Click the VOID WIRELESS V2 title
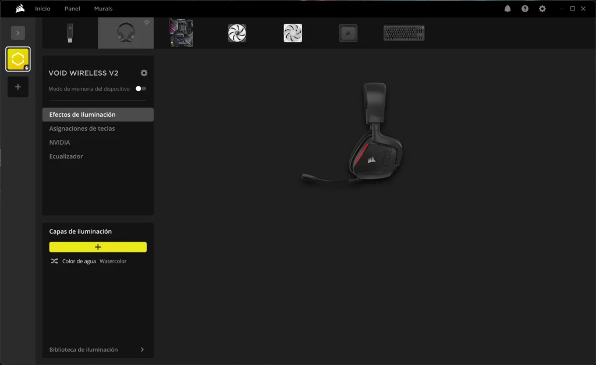The width and height of the screenshot is (596, 365). coord(84,73)
